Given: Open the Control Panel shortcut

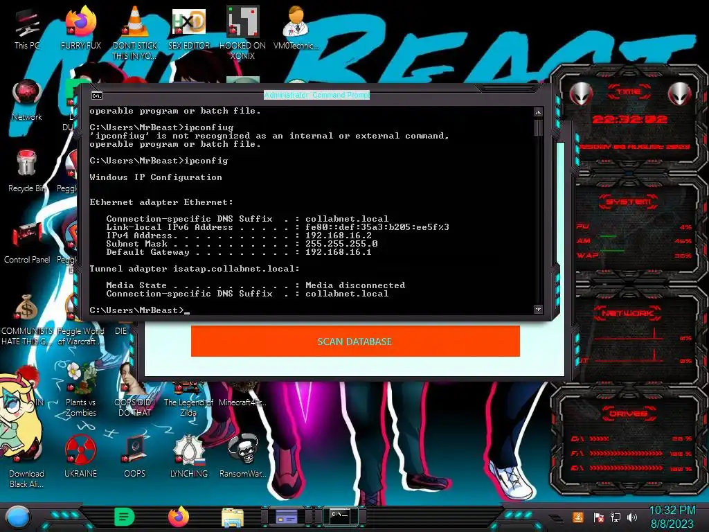Looking at the screenshot, I should pos(27,243).
